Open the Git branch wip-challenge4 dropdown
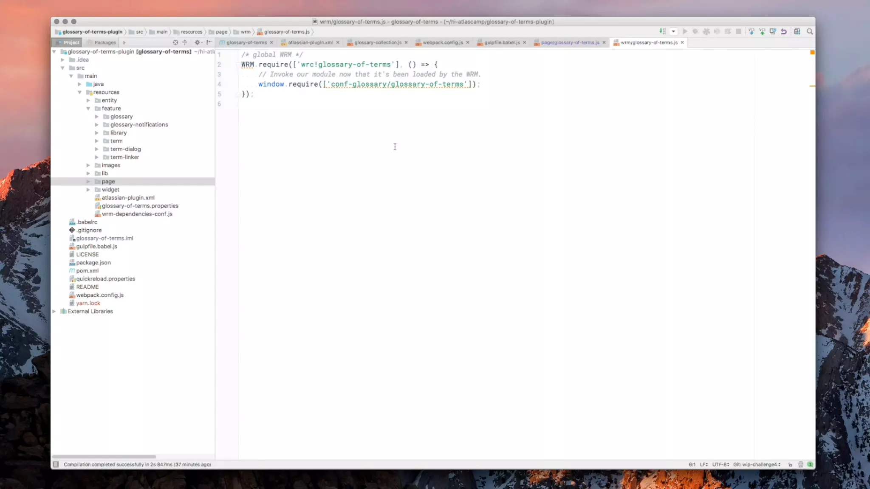870x489 pixels. (x=757, y=464)
